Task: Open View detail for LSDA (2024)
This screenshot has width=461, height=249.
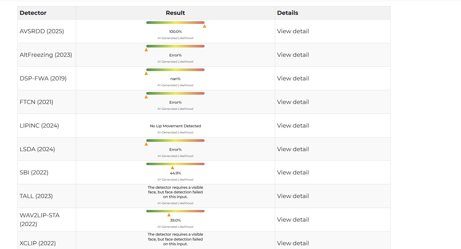Action: [293, 149]
